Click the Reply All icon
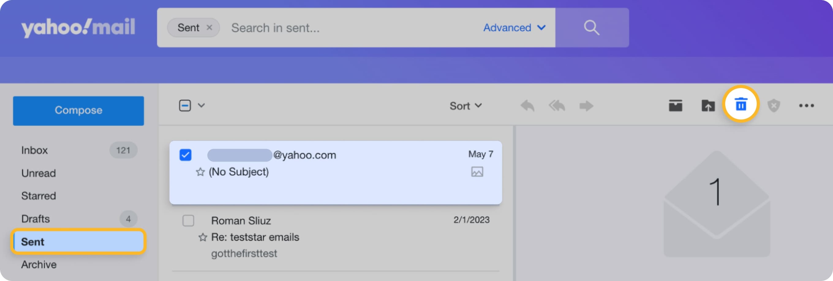833x281 pixels. click(556, 105)
